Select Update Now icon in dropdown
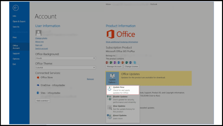 click(109, 89)
